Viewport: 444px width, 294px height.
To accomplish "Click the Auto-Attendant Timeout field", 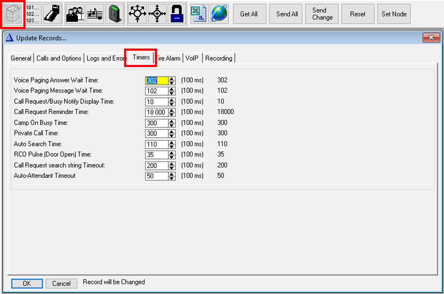I will (x=157, y=176).
